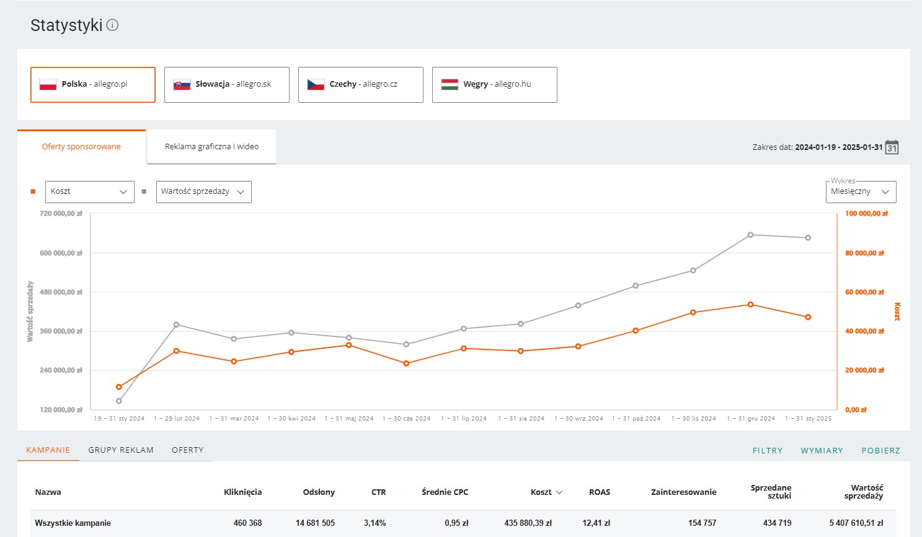
Task: Select the Czechy - allegro.cz marketplace
Action: [x=361, y=85]
